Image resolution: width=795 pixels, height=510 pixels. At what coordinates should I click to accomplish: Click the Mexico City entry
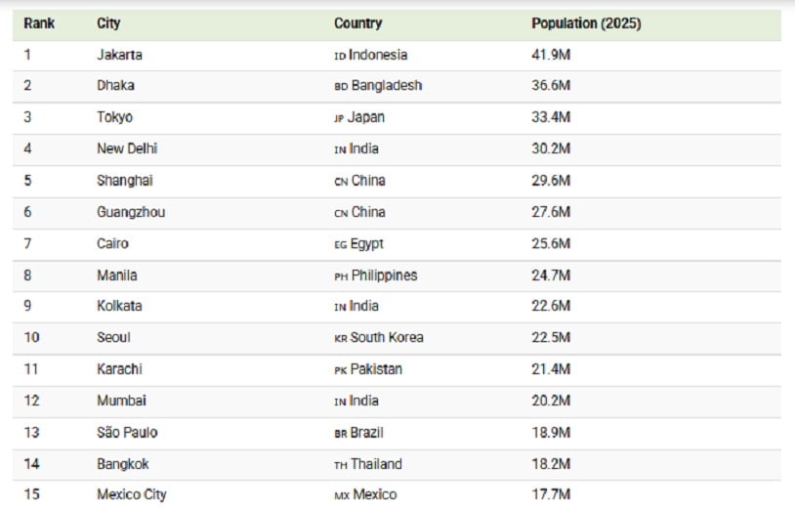tap(132, 494)
